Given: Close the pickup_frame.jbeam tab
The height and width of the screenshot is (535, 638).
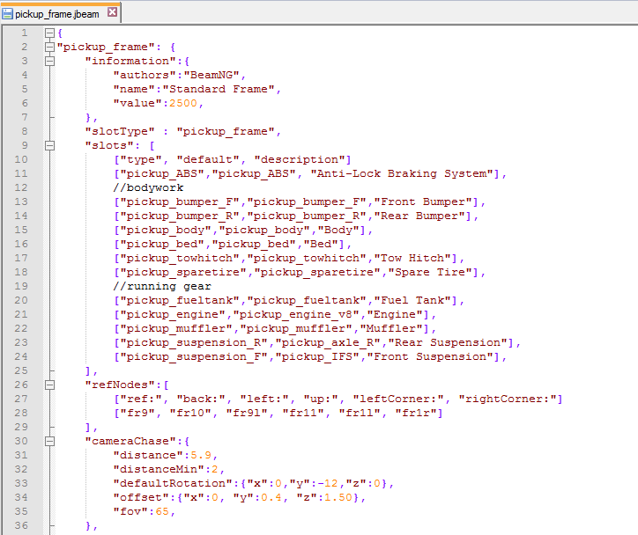Looking at the screenshot, I should pos(112,12).
